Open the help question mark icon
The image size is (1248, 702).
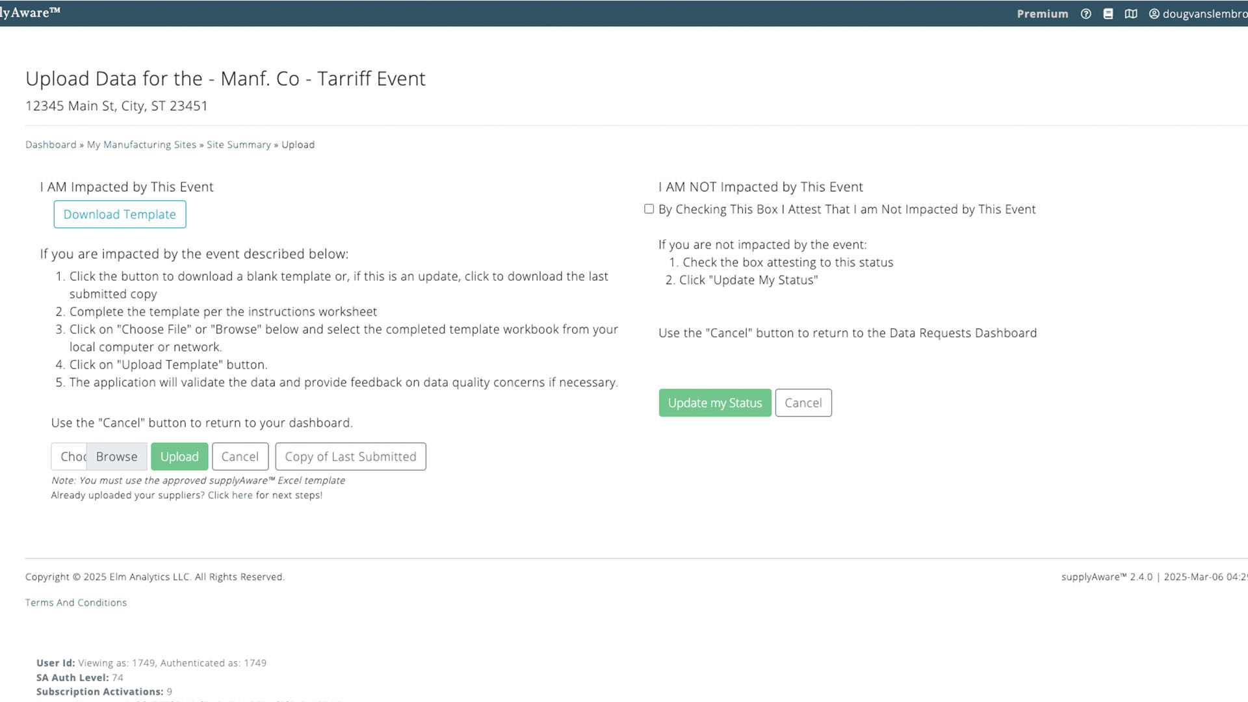coord(1085,14)
